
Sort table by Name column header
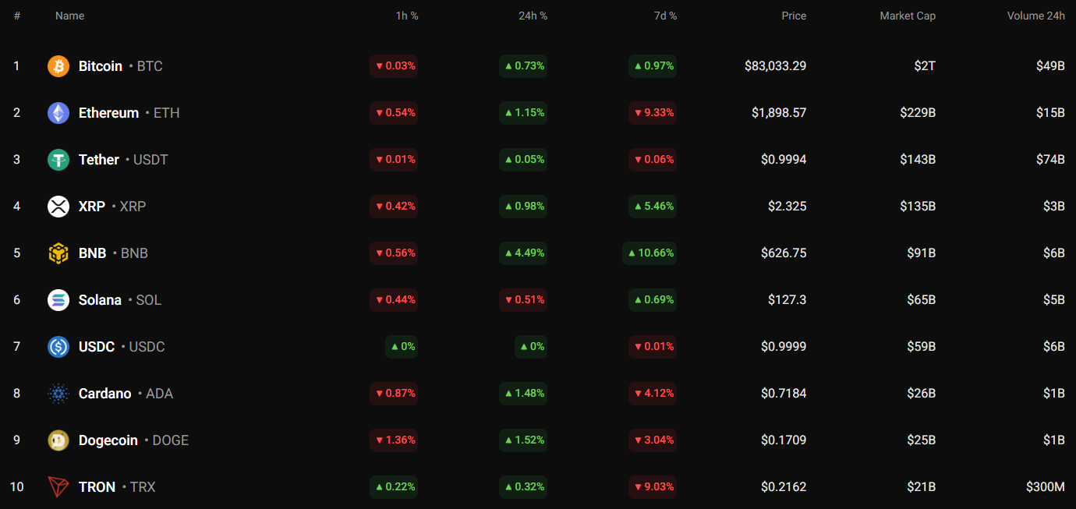[69, 16]
